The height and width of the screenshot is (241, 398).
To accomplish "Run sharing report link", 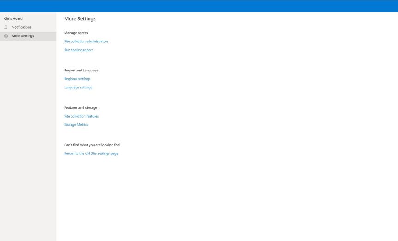I will tap(78, 50).
